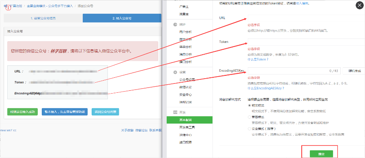The image size is (365, 158).
Task: Click the green 检测是否接入成功 button
Action: pos(22,112)
